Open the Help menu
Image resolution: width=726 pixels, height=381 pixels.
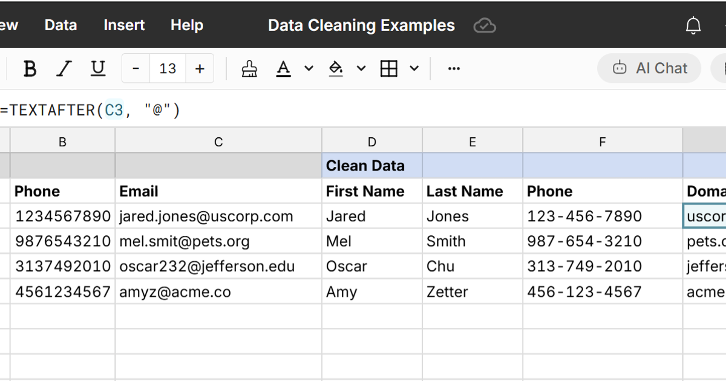[x=187, y=25]
